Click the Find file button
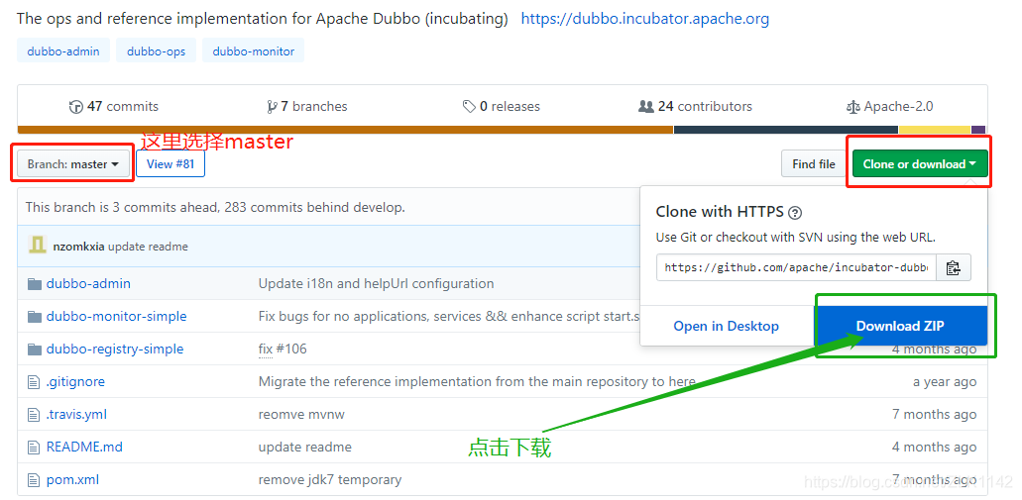Screen dimensions: 1022x500 pyautogui.click(x=814, y=164)
